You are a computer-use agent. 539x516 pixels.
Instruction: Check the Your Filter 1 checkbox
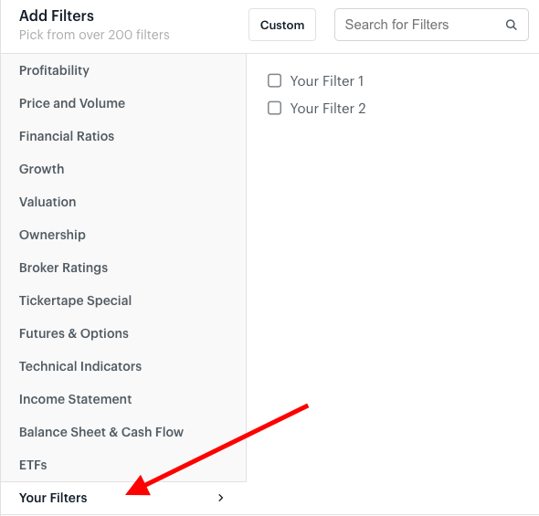pos(274,80)
